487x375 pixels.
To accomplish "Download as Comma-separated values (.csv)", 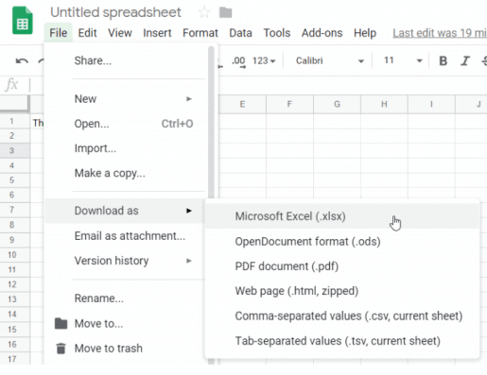I will [x=342, y=315].
